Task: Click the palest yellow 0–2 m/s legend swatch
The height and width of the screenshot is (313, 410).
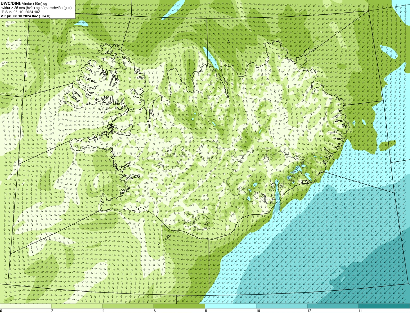Action: coord(26,306)
